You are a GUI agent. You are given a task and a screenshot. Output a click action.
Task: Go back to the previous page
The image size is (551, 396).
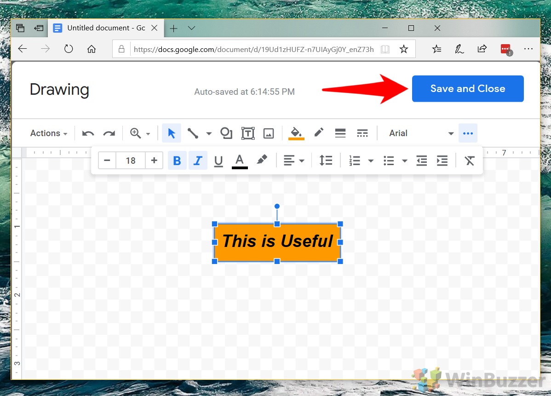coord(23,49)
